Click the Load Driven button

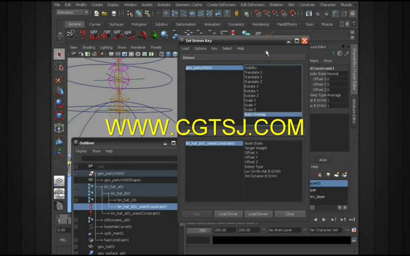click(x=258, y=214)
